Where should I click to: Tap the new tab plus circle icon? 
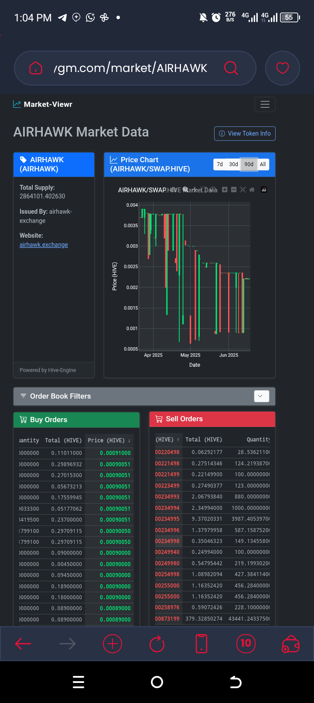pos(112,644)
